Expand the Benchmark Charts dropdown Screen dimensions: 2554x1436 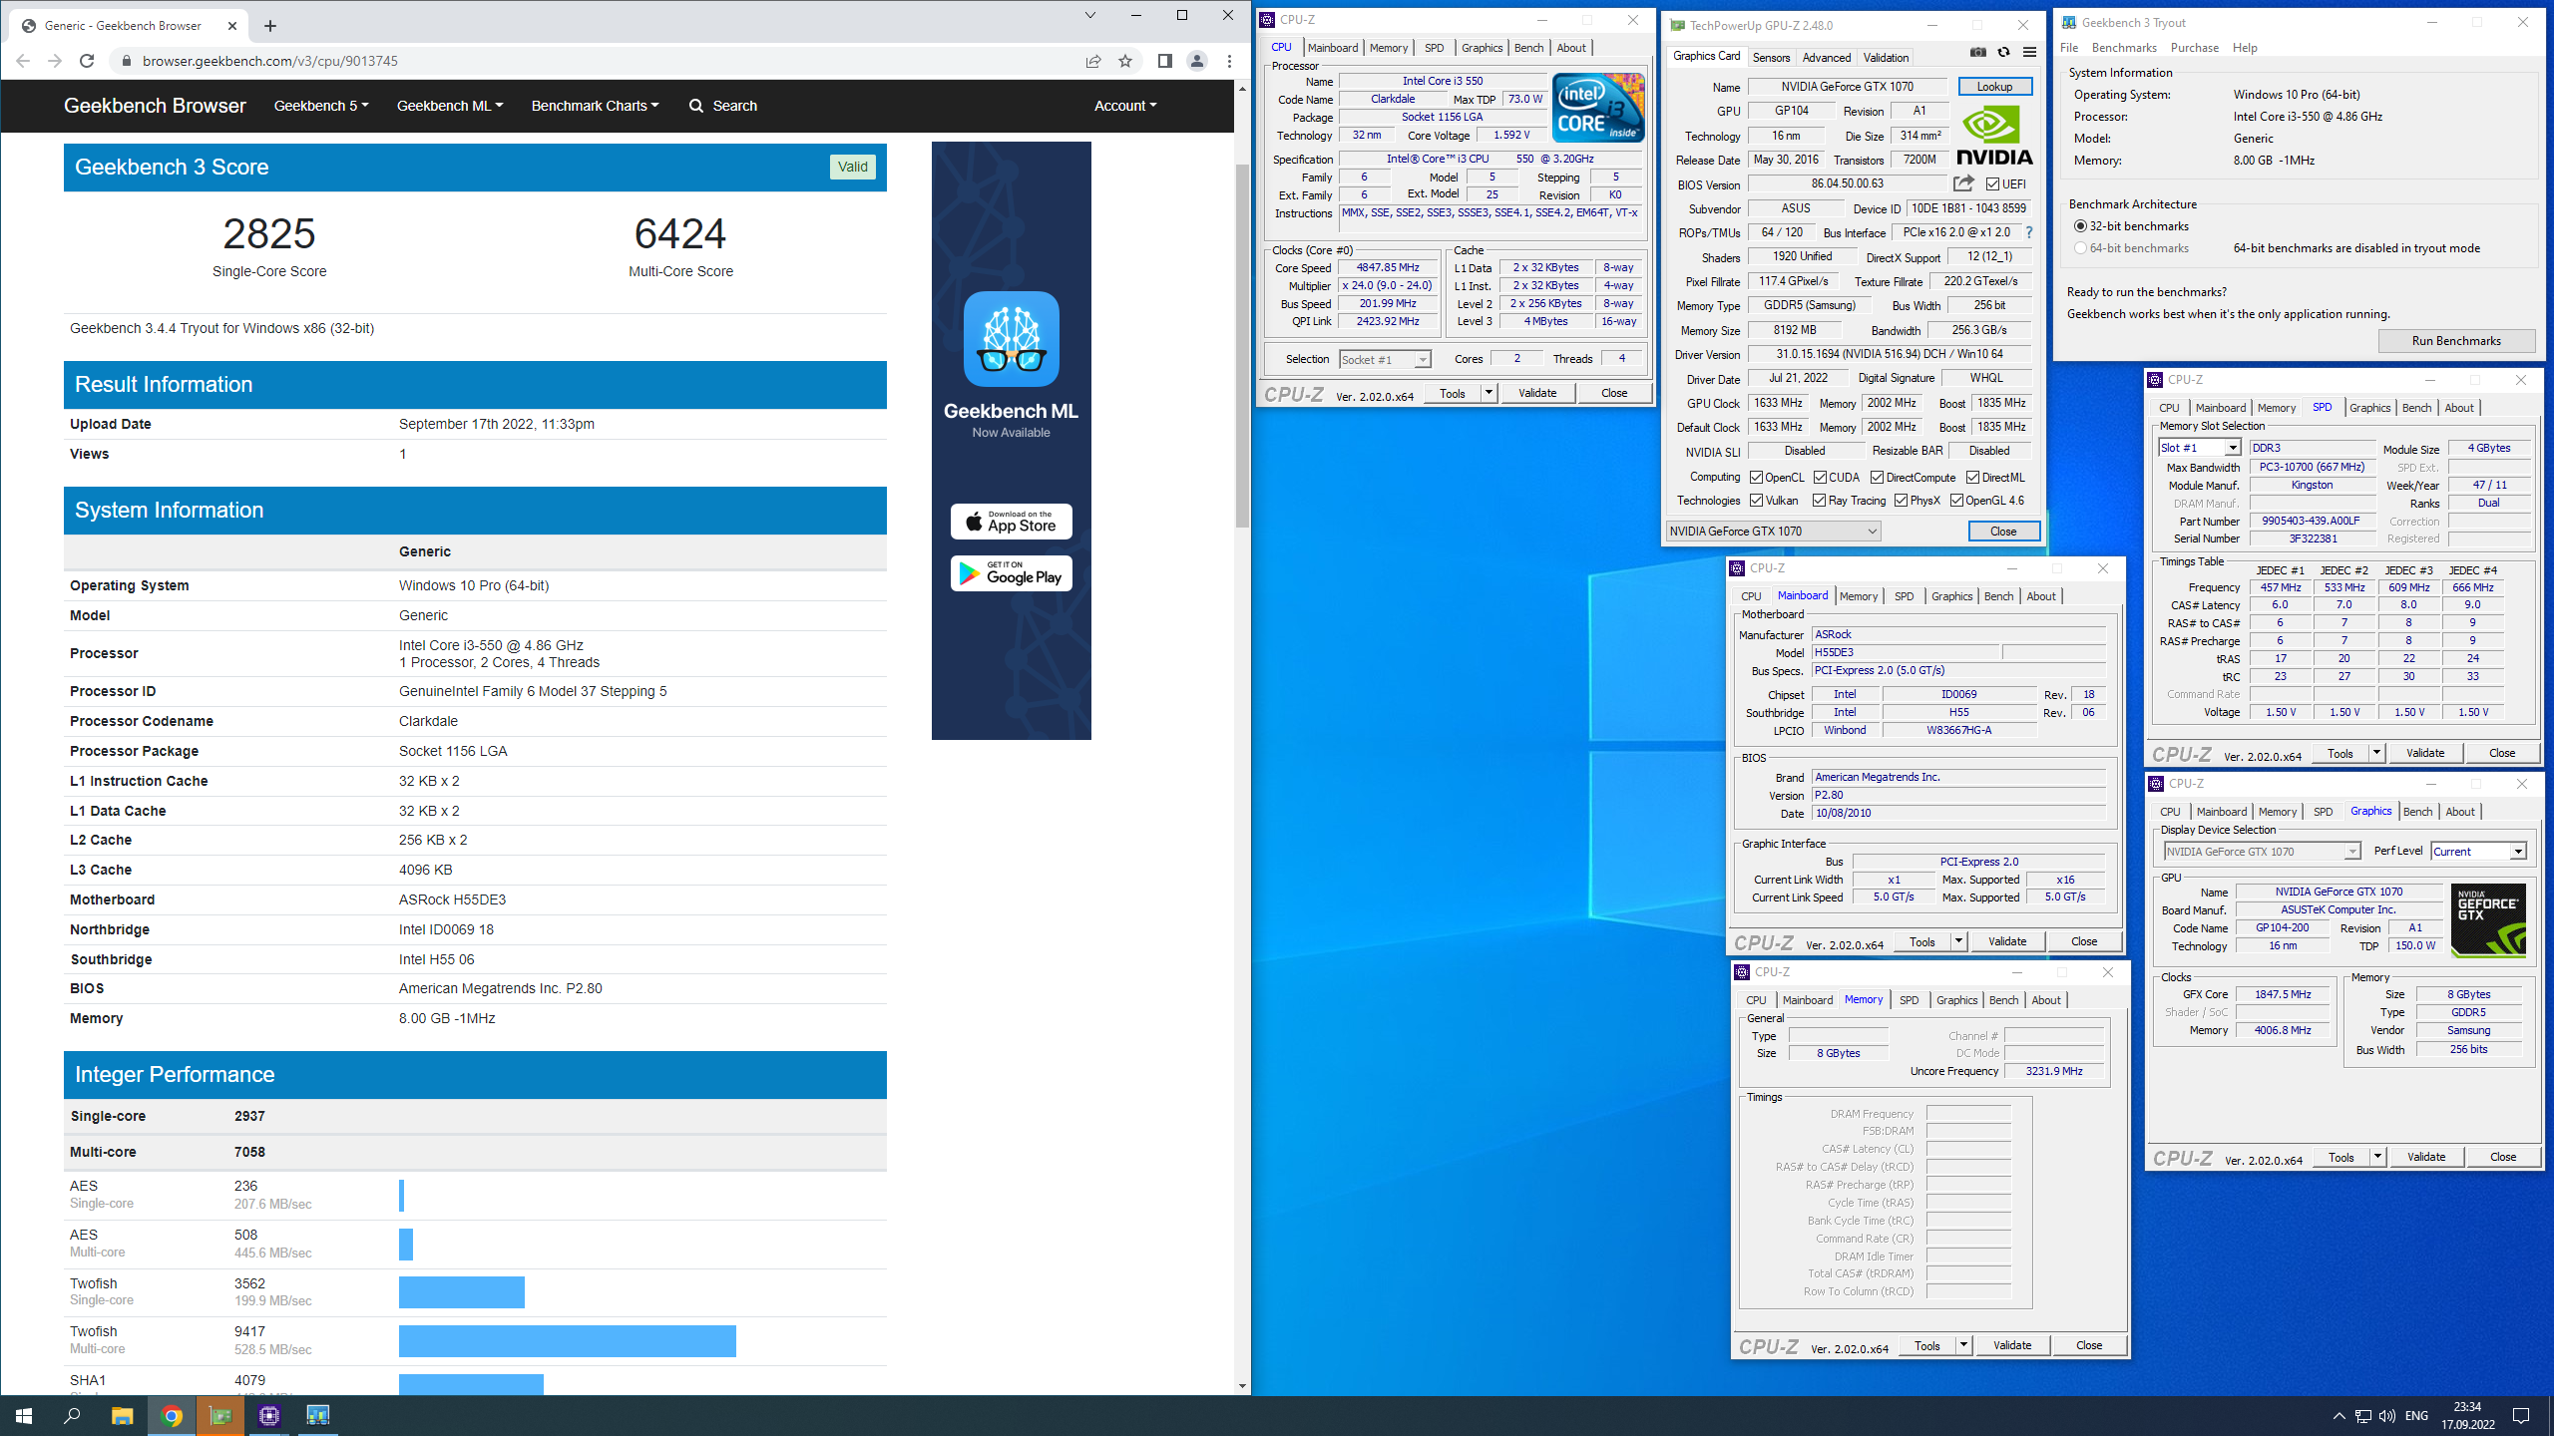pos(595,106)
